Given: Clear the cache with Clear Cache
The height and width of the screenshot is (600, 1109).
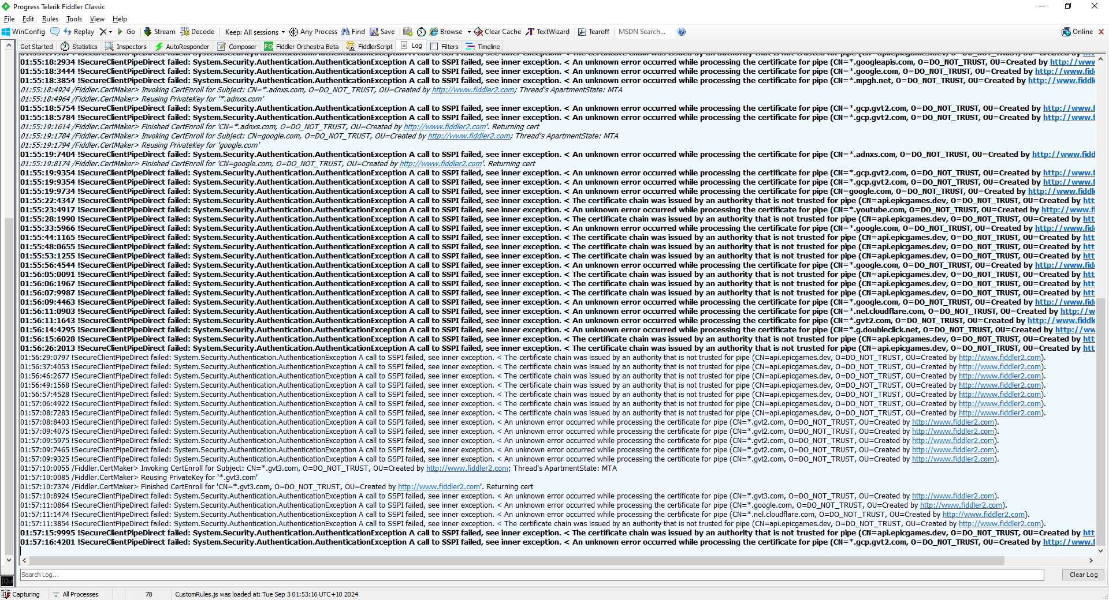Looking at the screenshot, I should pyautogui.click(x=497, y=32).
